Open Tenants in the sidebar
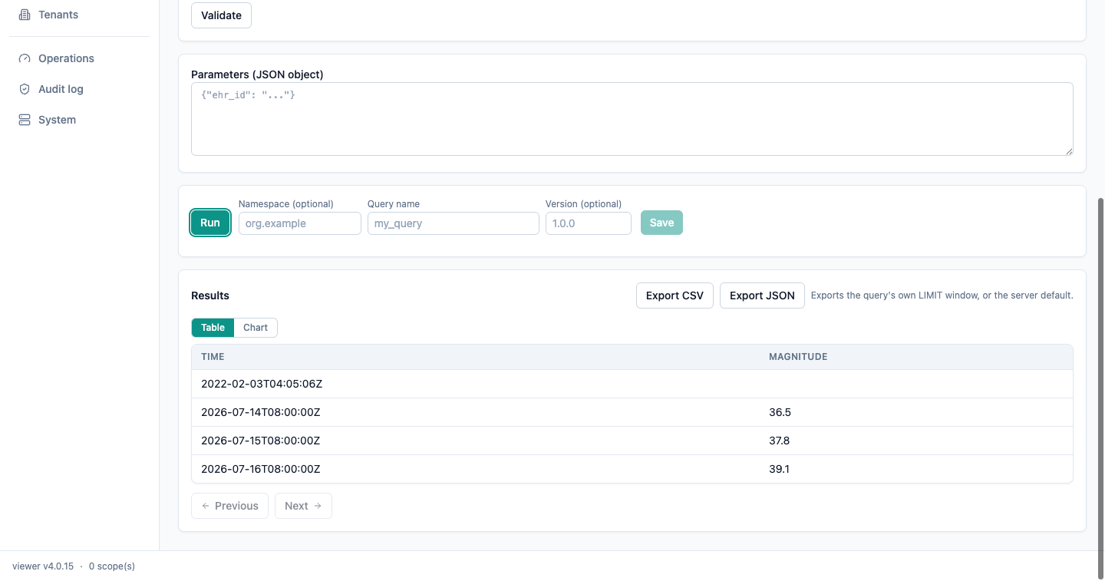 coord(79,15)
